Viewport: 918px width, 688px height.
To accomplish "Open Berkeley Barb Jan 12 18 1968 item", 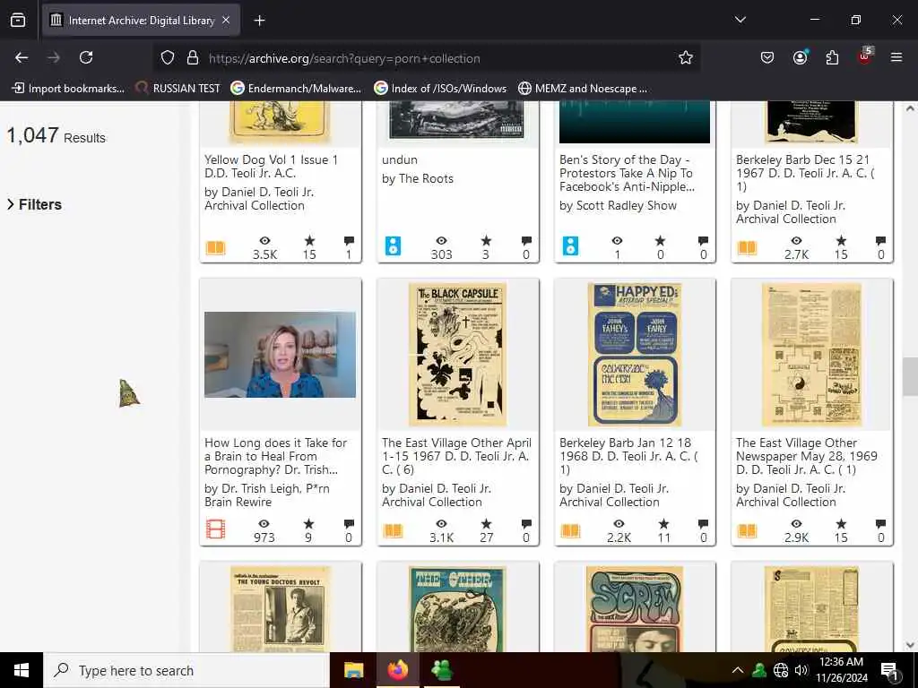I will pos(628,456).
